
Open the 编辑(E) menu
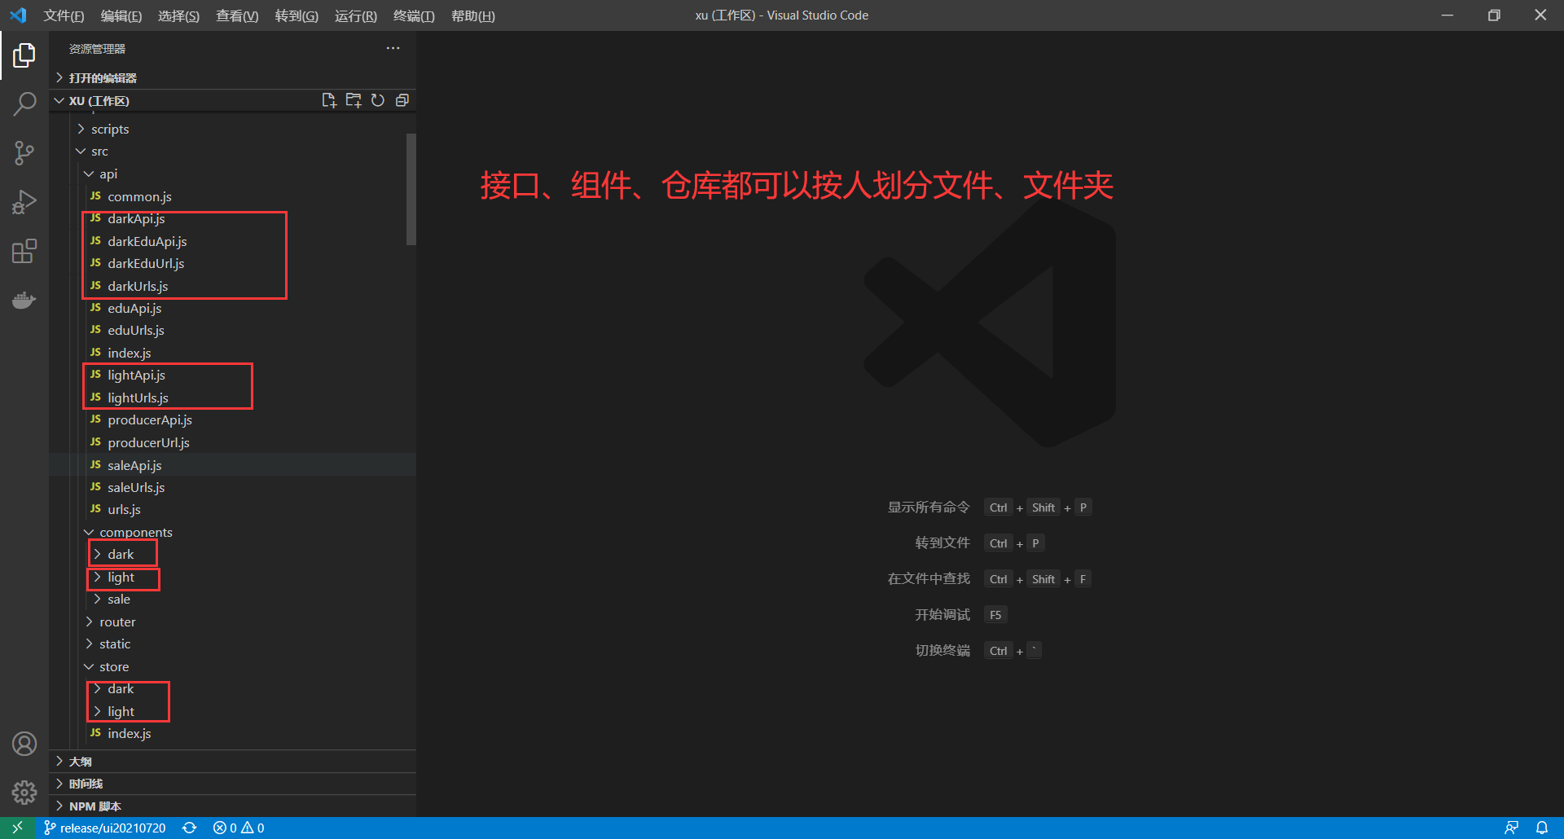[121, 15]
